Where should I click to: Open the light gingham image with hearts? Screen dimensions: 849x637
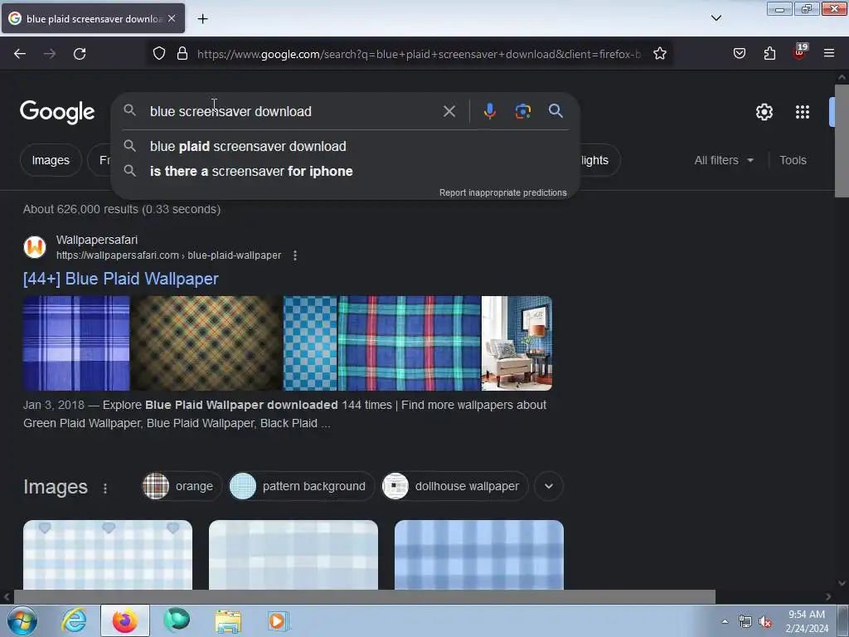tap(108, 555)
